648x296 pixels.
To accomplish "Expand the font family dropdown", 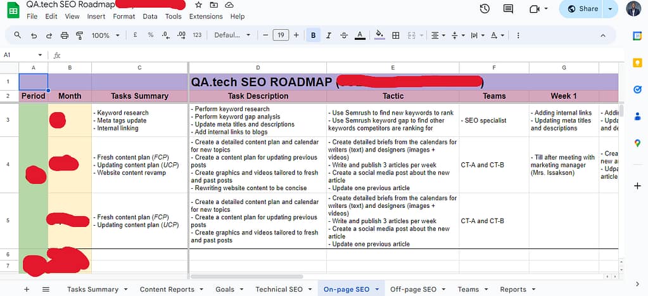I will point(232,35).
